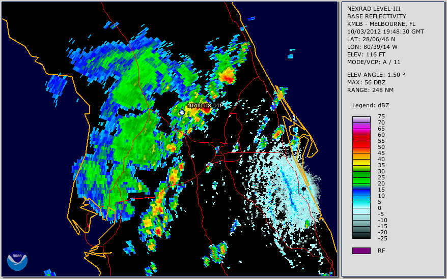Click the 'MAX: 56 DBZ' line
The image size is (447, 279).
367,82
